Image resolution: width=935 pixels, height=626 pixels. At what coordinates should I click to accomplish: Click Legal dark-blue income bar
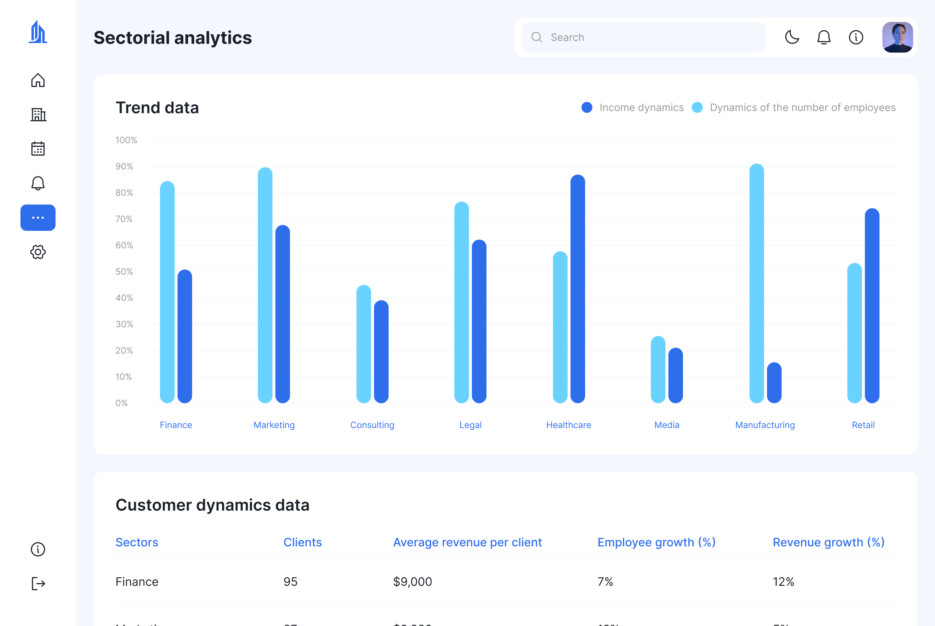[x=479, y=321]
